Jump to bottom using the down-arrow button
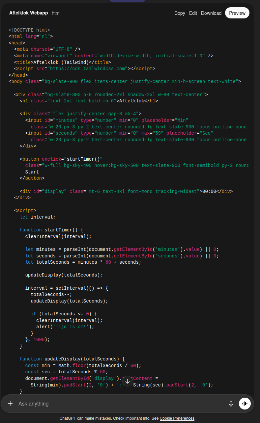This screenshot has width=260, height=423. [x=128, y=381]
